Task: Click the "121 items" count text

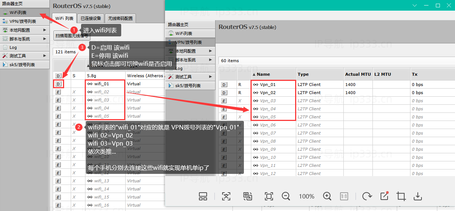Action: click(x=65, y=52)
